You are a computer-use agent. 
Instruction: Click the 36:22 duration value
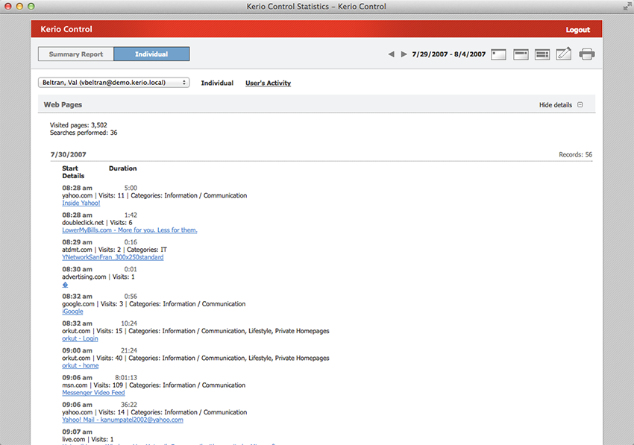coord(129,405)
